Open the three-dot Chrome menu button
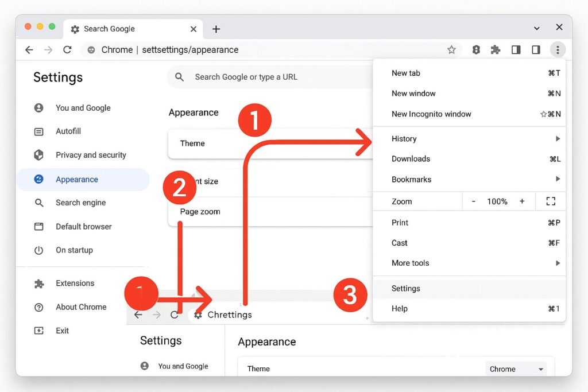Viewport: 588px width, 392px height. 558,49
